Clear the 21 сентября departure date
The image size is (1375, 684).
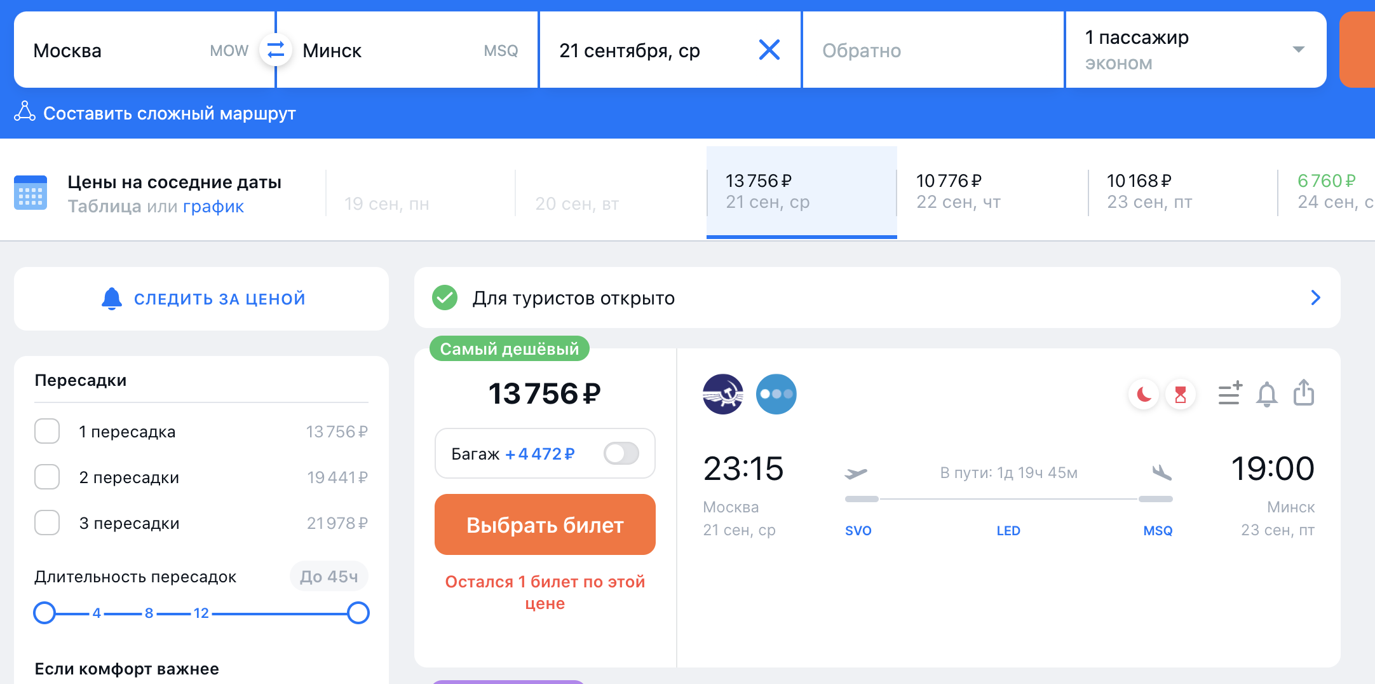[x=769, y=50]
